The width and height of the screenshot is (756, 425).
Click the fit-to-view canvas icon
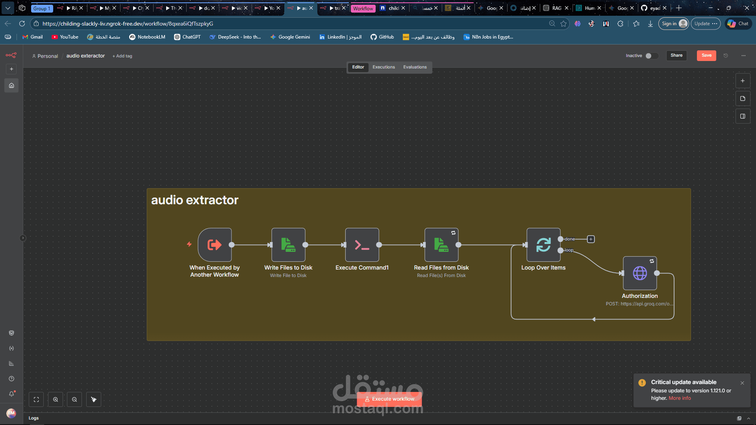coord(36,399)
